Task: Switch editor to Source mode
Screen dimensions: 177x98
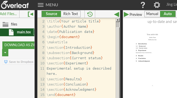Action: coord(51,14)
